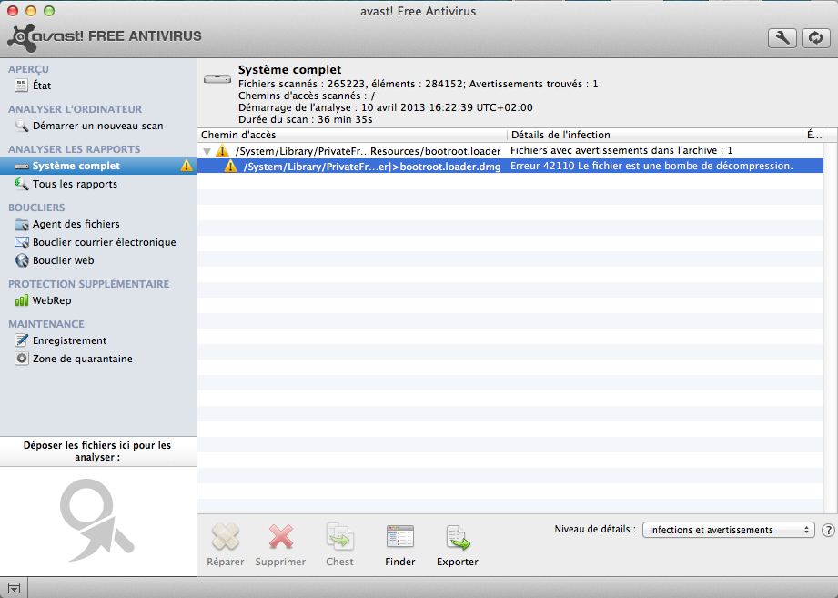Click the Enregistrement pencil icon
The width and height of the screenshot is (838, 598).
tap(21, 340)
